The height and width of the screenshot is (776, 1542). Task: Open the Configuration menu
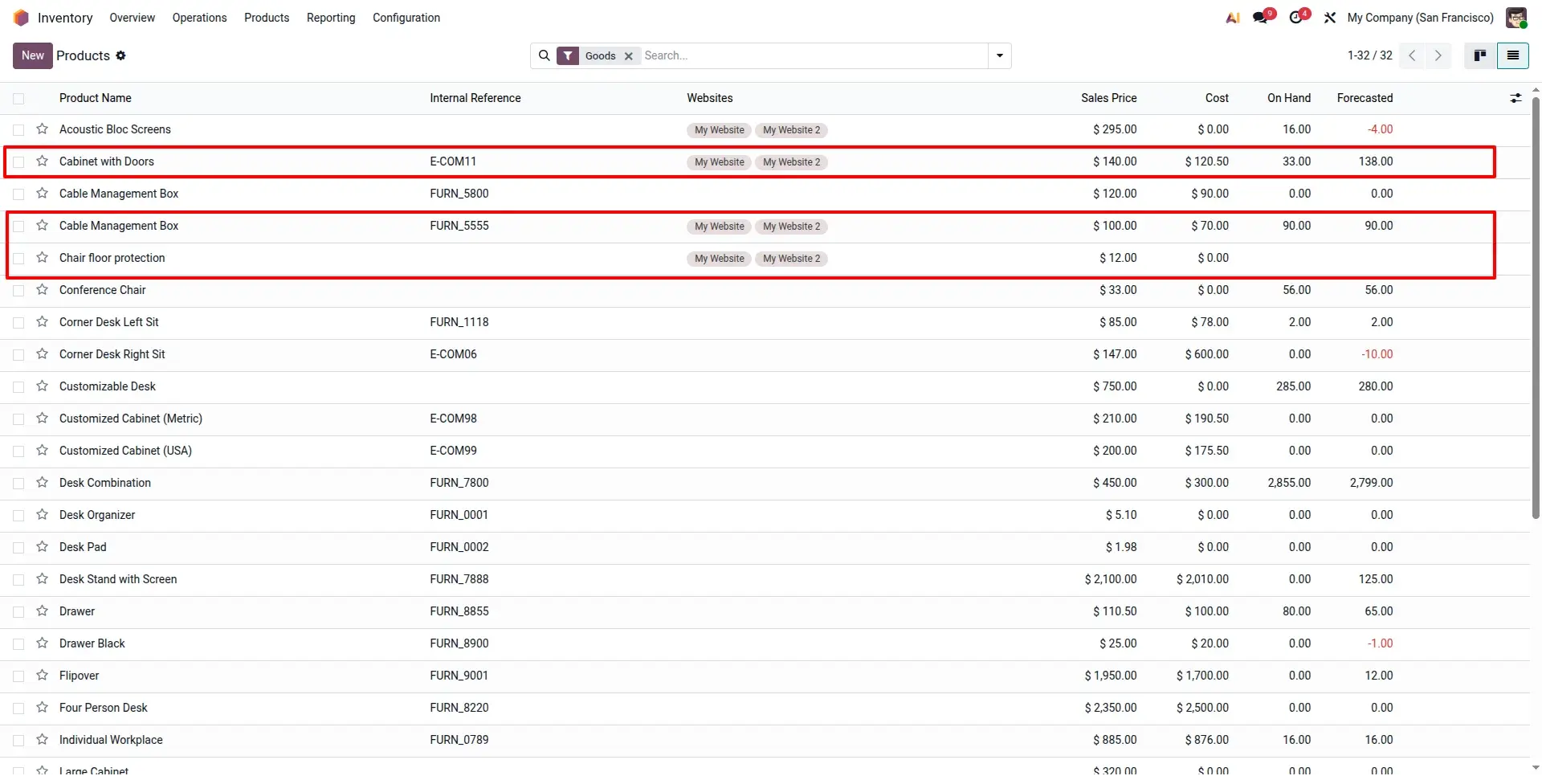406,18
